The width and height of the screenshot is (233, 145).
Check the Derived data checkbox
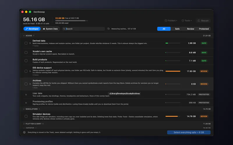coord(26,43)
